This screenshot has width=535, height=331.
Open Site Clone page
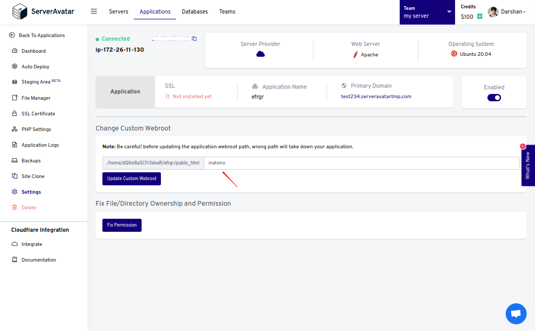33,176
